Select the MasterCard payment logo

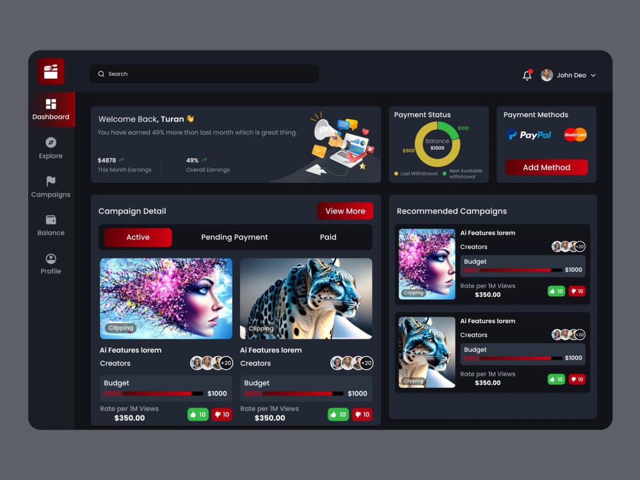pyautogui.click(x=575, y=134)
